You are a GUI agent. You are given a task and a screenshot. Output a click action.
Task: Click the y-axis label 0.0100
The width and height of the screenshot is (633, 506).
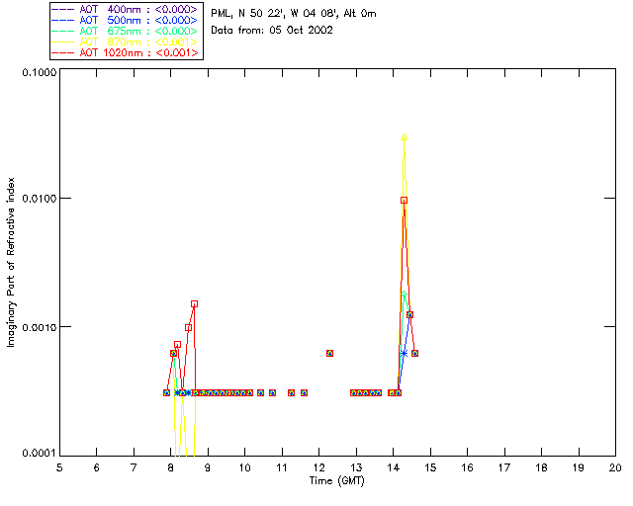click(x=40, y=199)
